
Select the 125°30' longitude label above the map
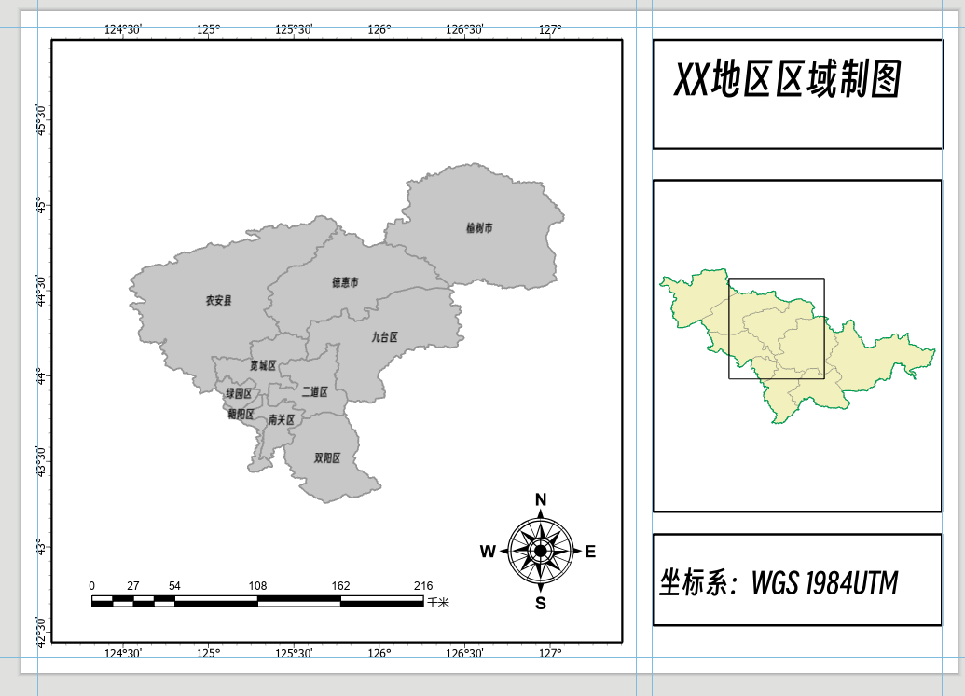coord(294,29)
